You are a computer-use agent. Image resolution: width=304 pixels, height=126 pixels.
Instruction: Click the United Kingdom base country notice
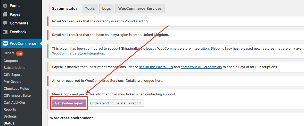pyautogui.click(x=111, y=35)
